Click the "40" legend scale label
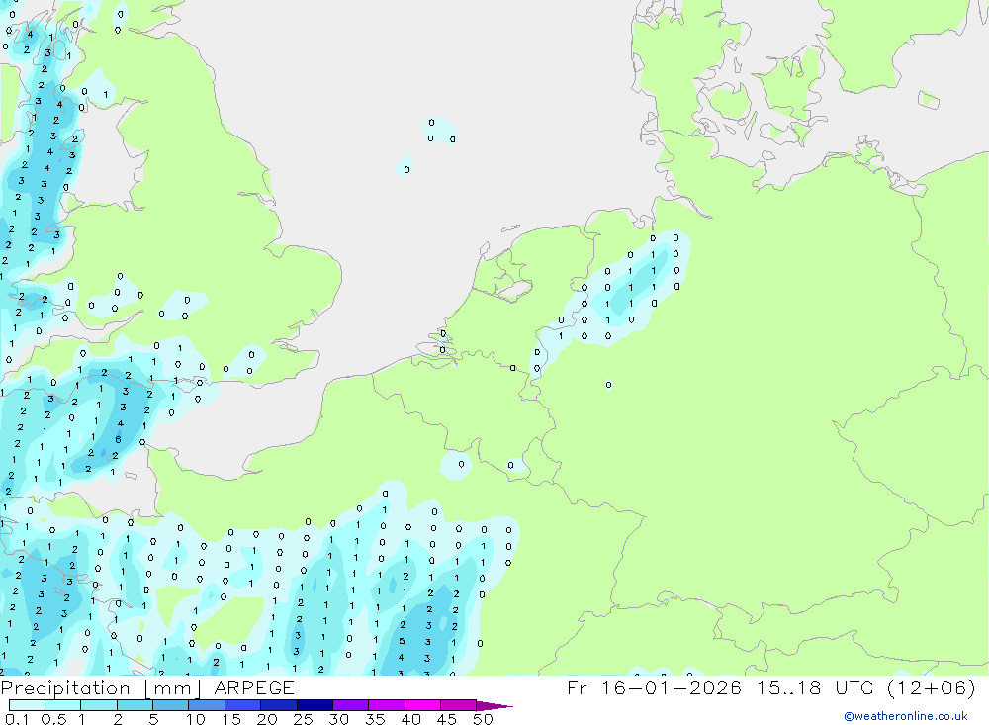 (410, 719)
